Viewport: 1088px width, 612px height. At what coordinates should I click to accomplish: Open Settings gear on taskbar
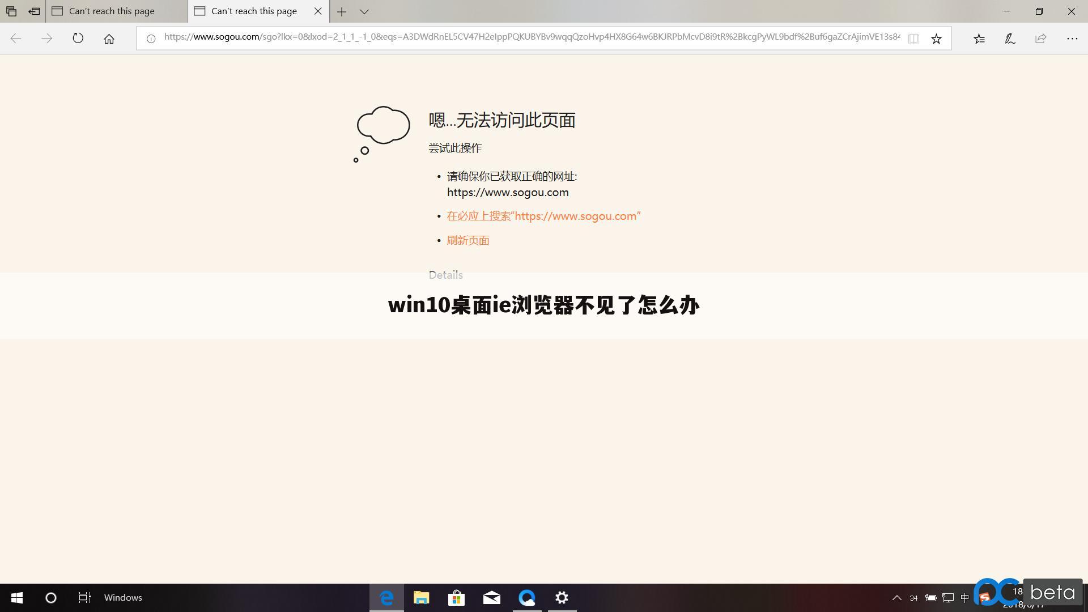562,598
